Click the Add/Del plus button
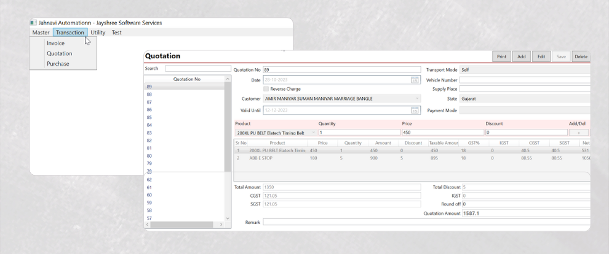This screenshot has width=609, height=254. point(578,133)
